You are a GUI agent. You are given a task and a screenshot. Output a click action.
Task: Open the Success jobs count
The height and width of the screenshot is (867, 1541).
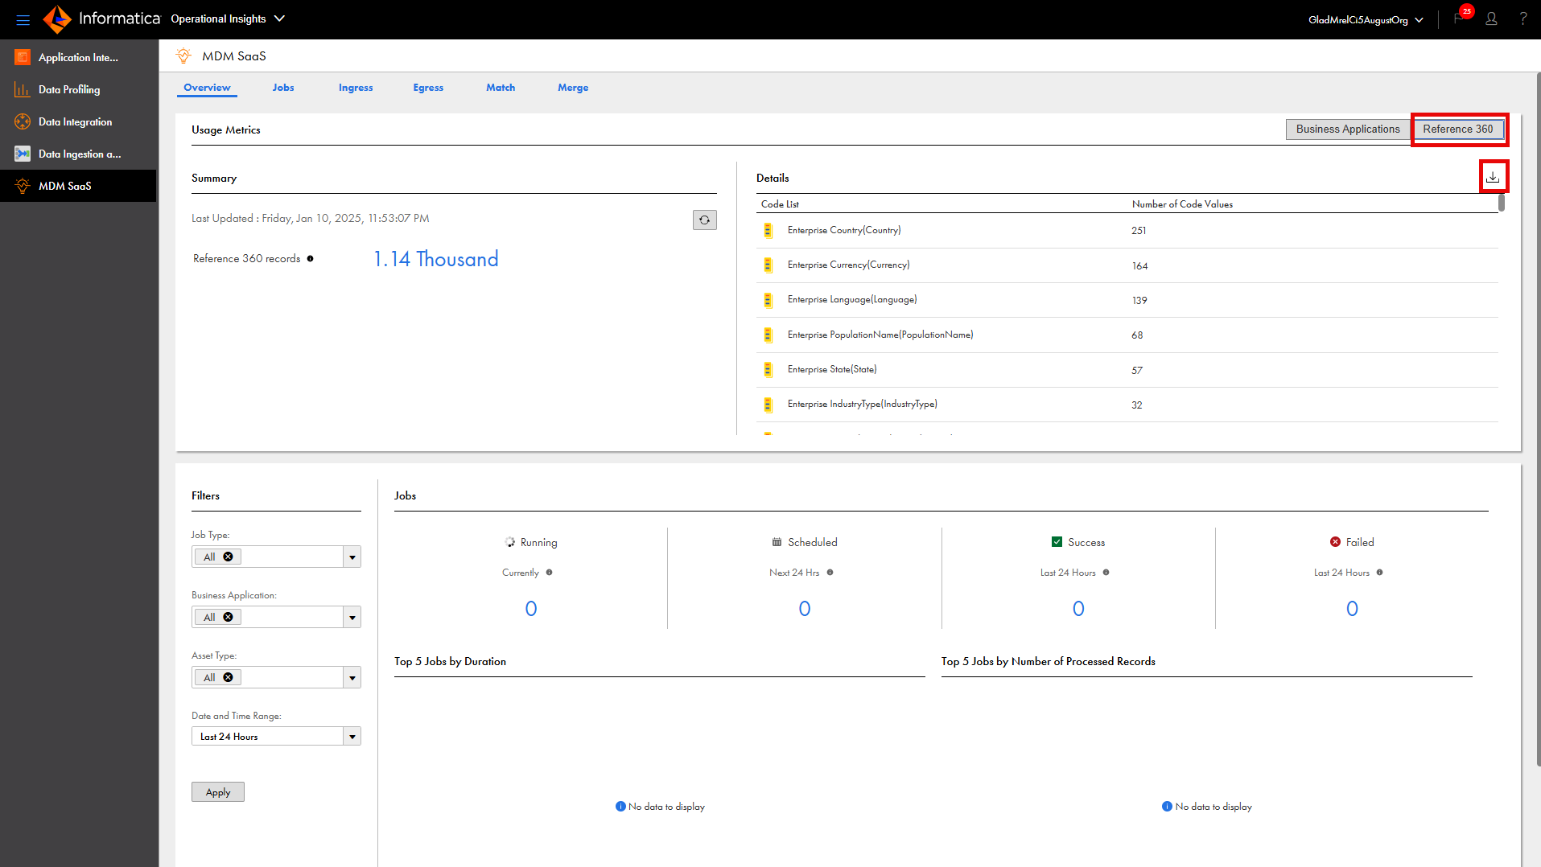1078,609
